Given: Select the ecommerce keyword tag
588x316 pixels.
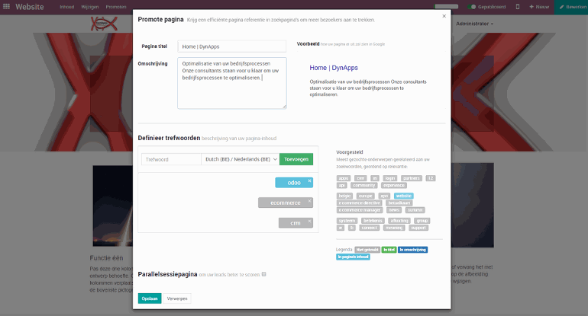Looking at the screenshot, I should click(286, 203).
